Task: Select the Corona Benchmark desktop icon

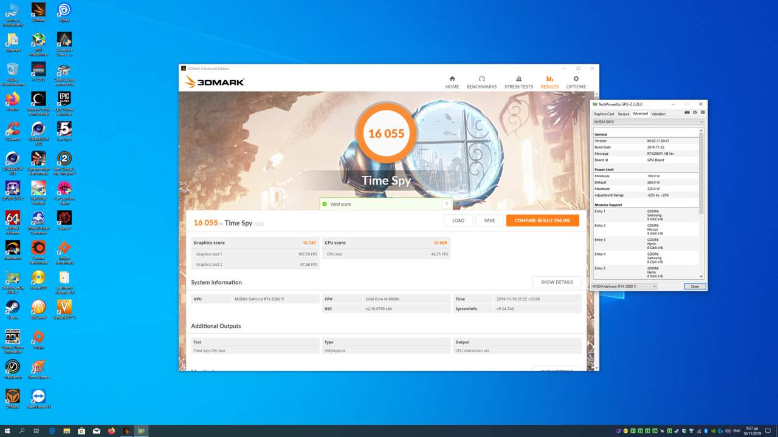Action: tap(38, 252)
